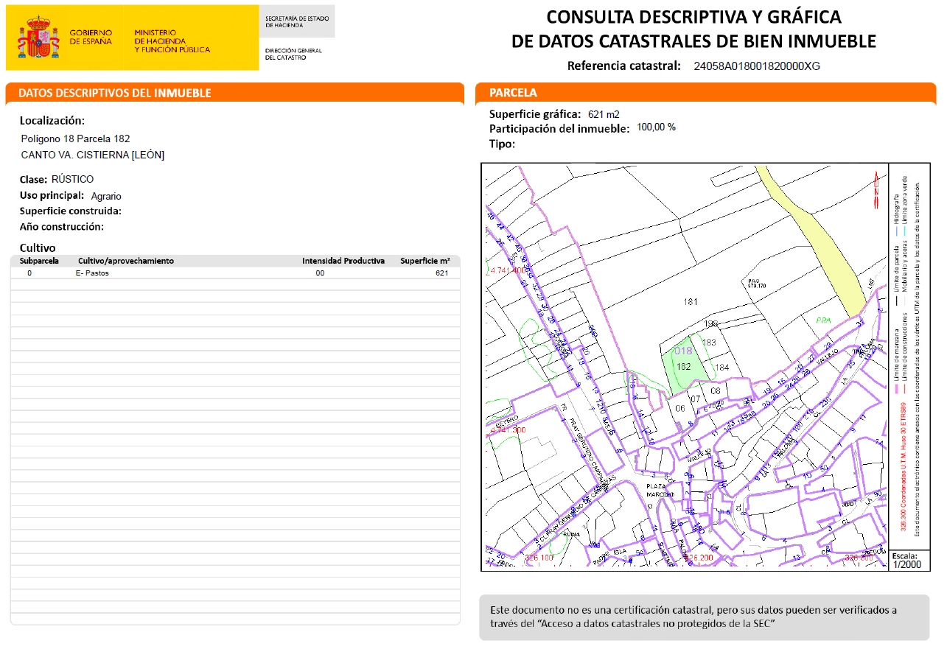947x649 pixels.
Task: Click the '621 m2' graphic surface value
Action: (604, 114)
